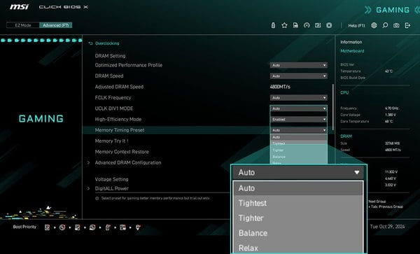Click the Voltage Setting section heading
420x254 pixels.
[x=112, y=179]
